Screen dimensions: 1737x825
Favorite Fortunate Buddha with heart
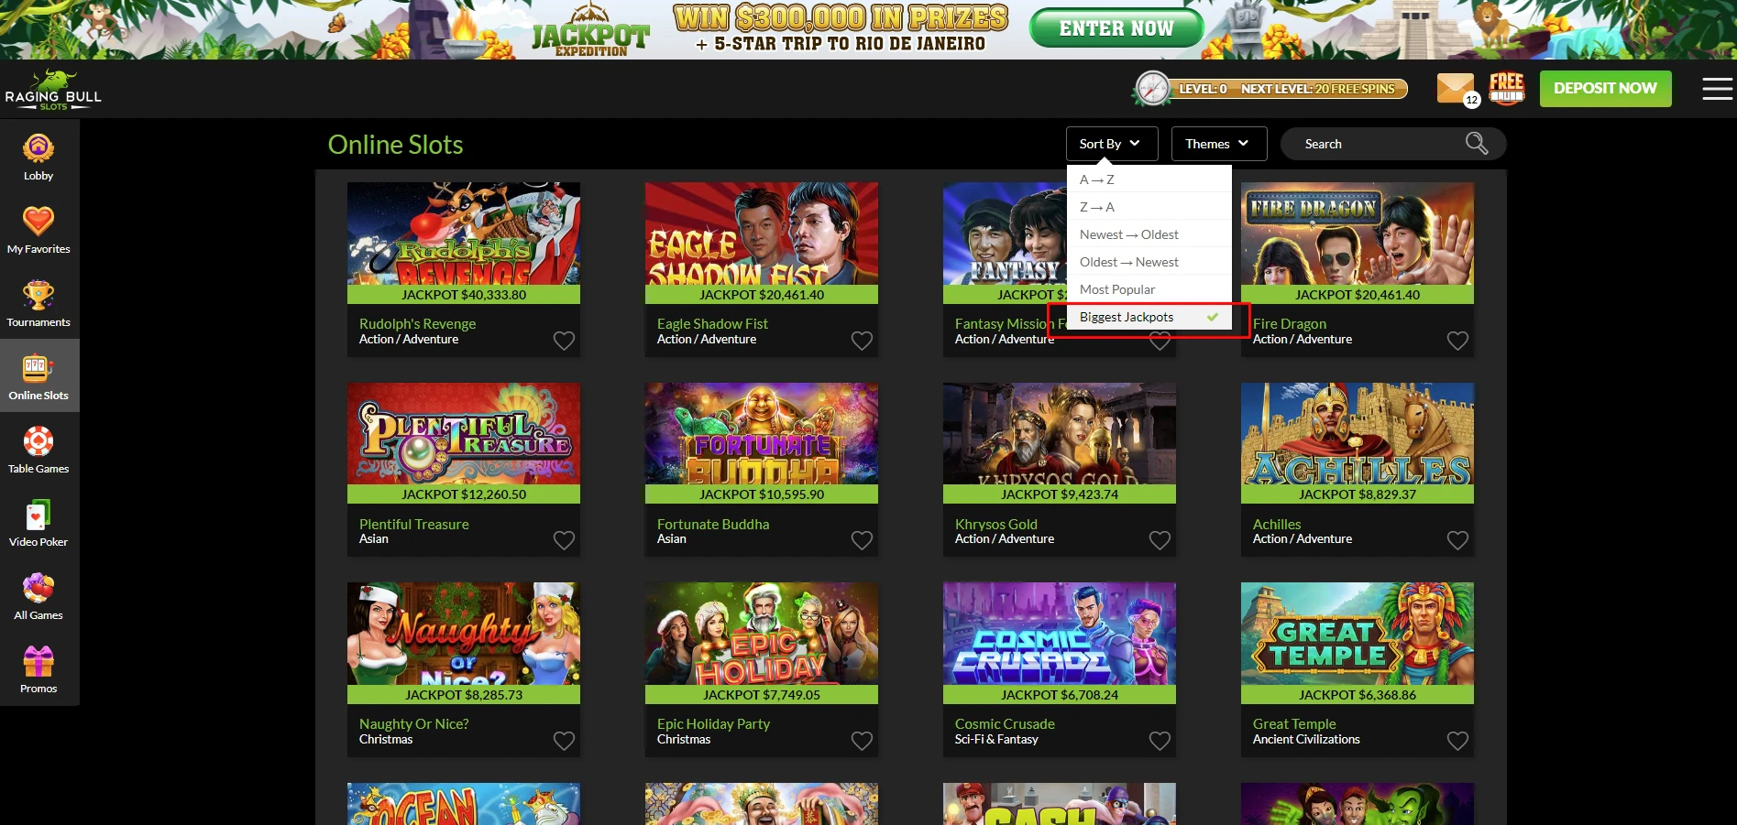point(862,540)
